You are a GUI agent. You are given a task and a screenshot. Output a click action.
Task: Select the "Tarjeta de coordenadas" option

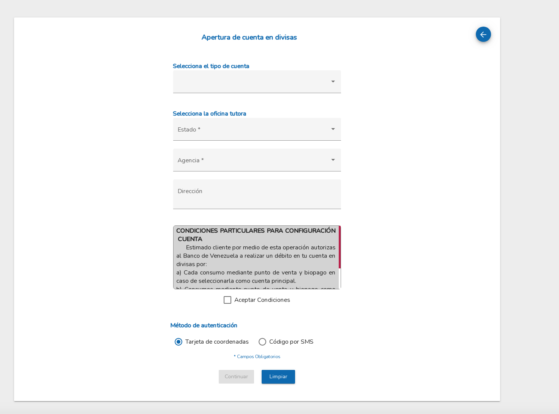178,342
